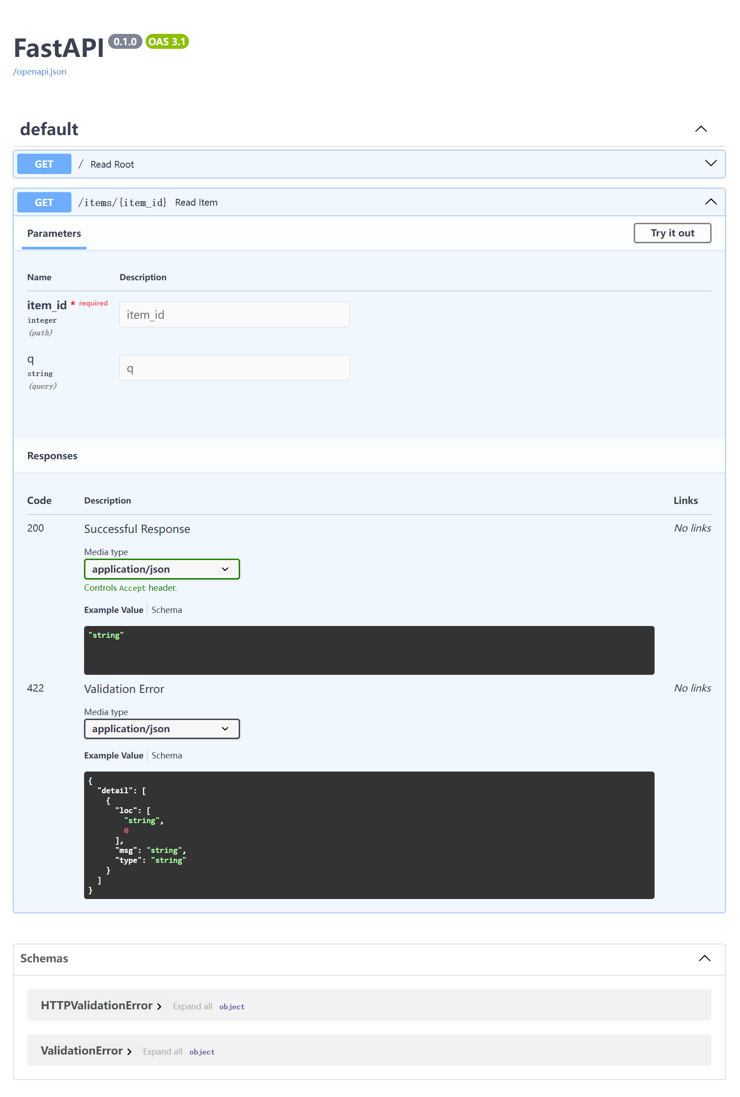
Task: Expand the Read Root endpoint chevron
Action: tap(710, 163)
